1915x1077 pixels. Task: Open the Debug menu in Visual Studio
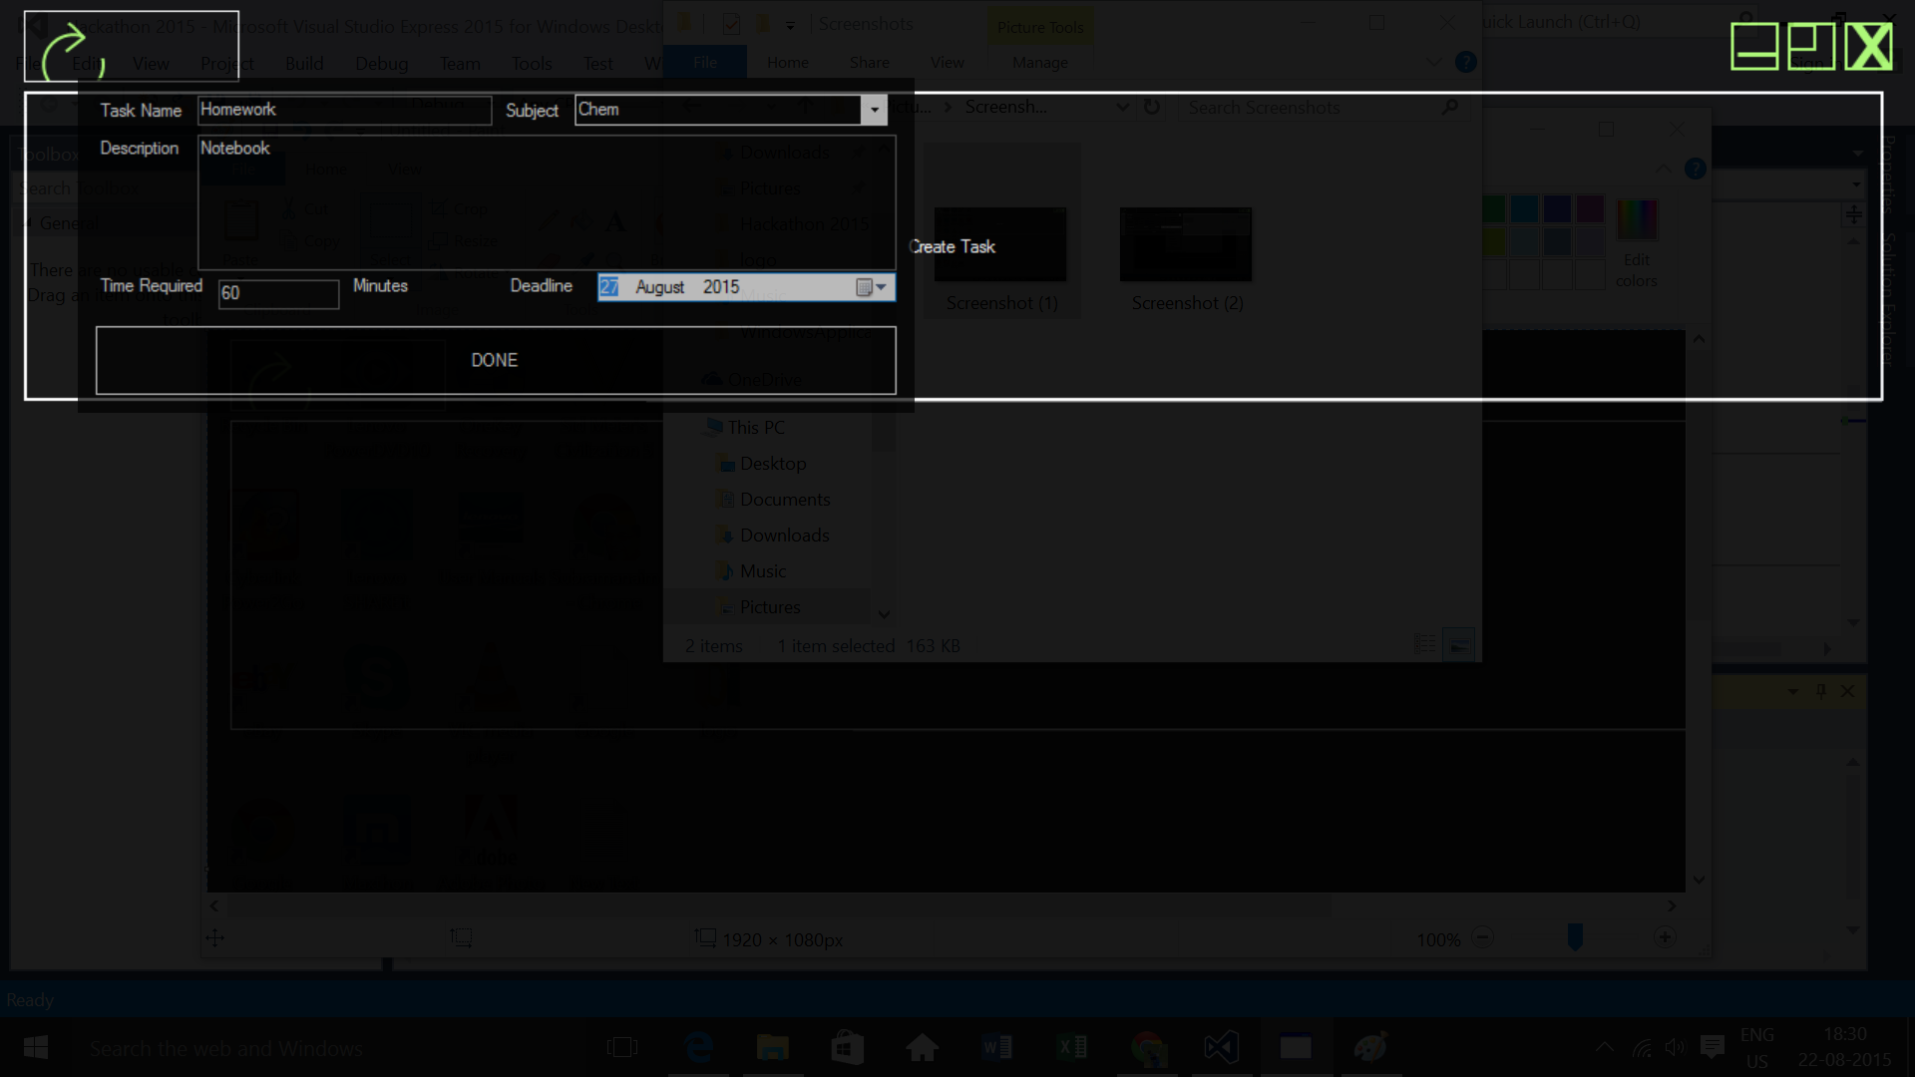click(x=381, y=64)
